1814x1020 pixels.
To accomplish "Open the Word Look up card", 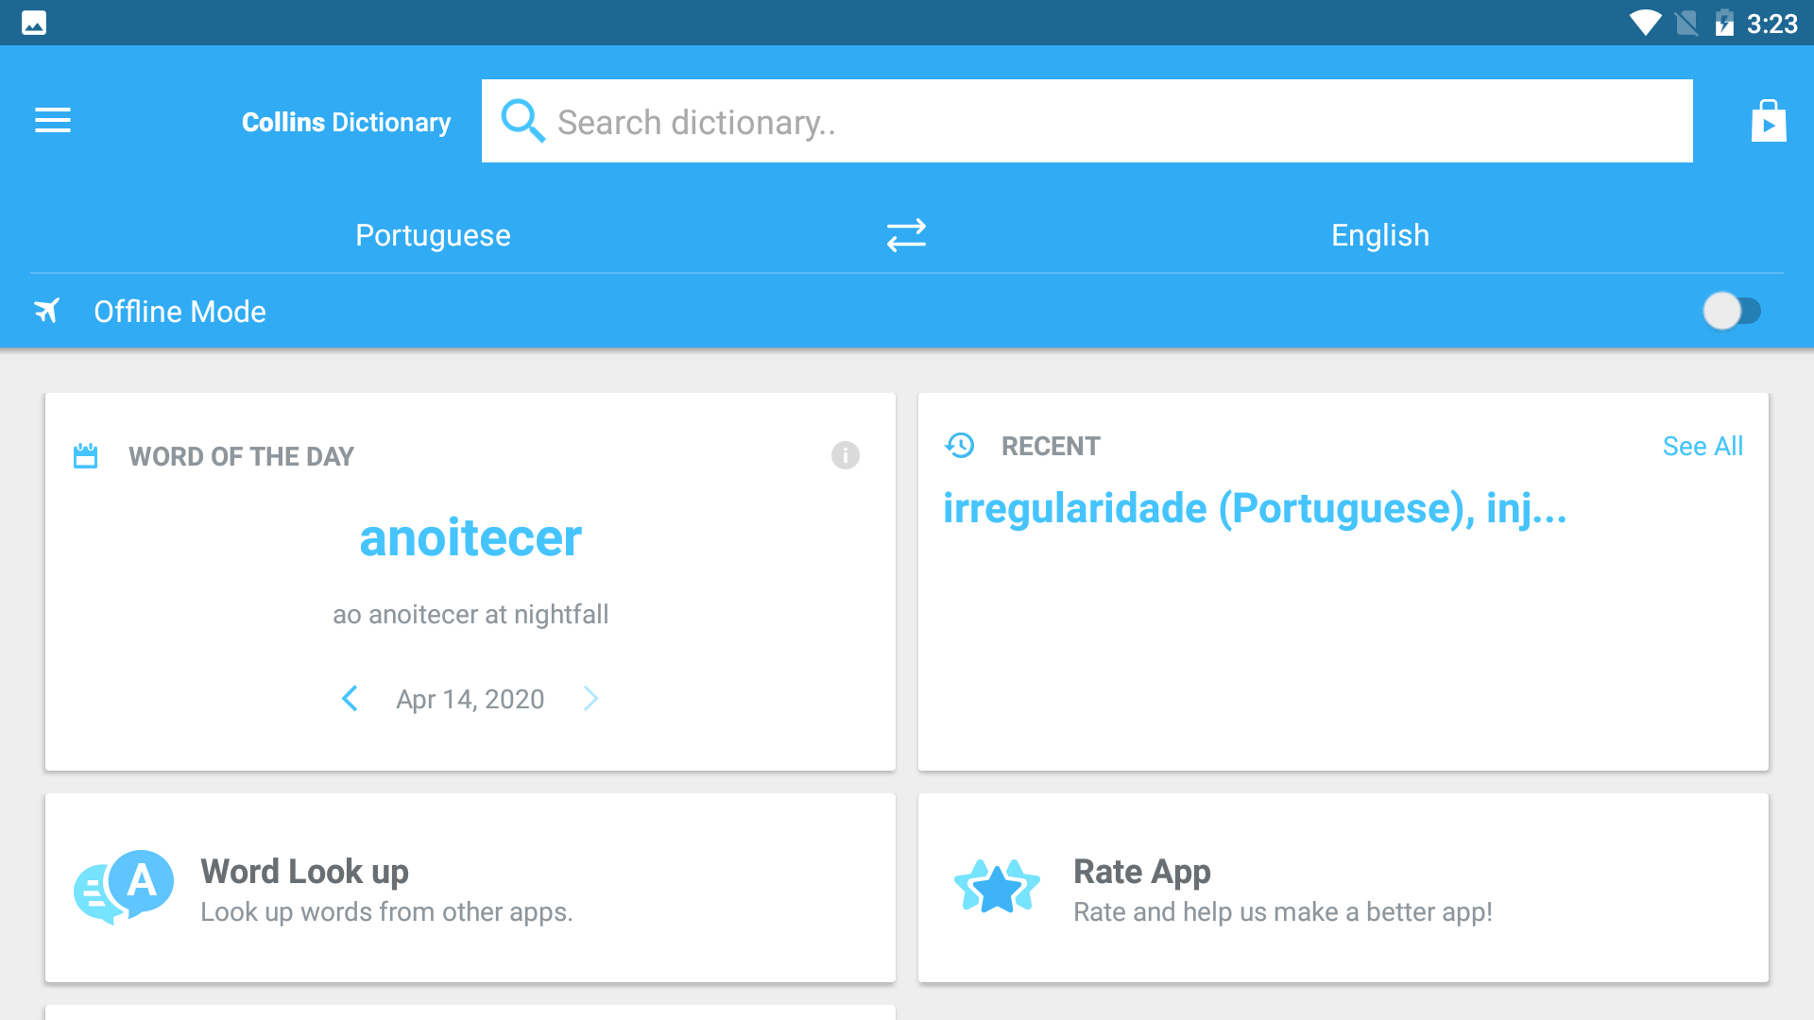I will click(x=471, y=888).
